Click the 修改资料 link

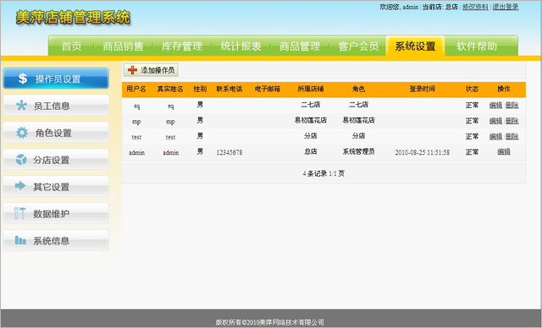pos(475,7)
